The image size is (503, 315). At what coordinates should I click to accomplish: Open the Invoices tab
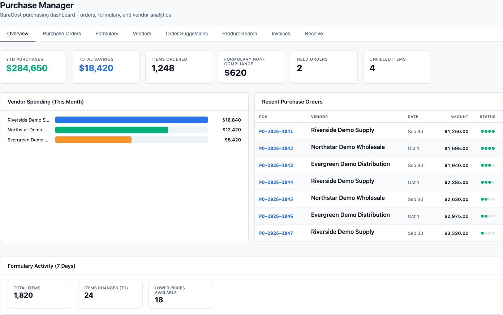pos(281,34)
